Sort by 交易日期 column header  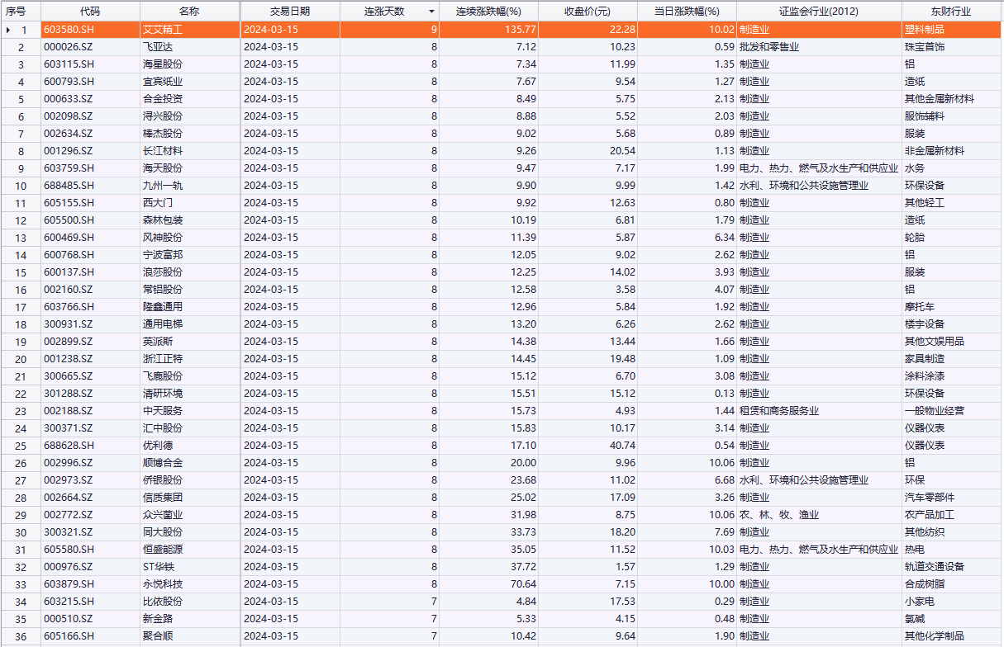point(289,12)
